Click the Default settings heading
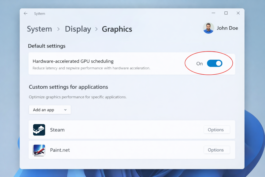This screenshot has width=265, height=177. pos(47,46)
